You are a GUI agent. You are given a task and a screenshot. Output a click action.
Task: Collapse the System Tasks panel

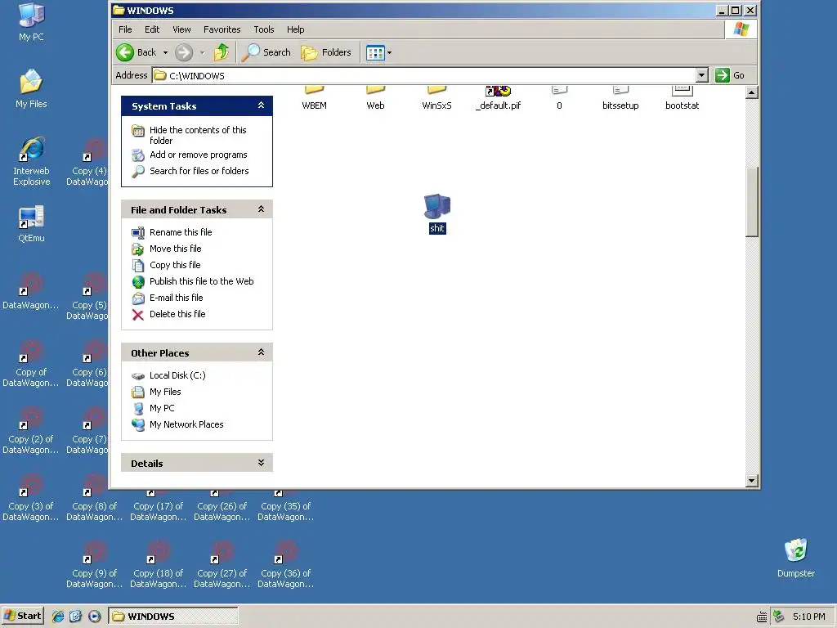(x=261, y=105)
